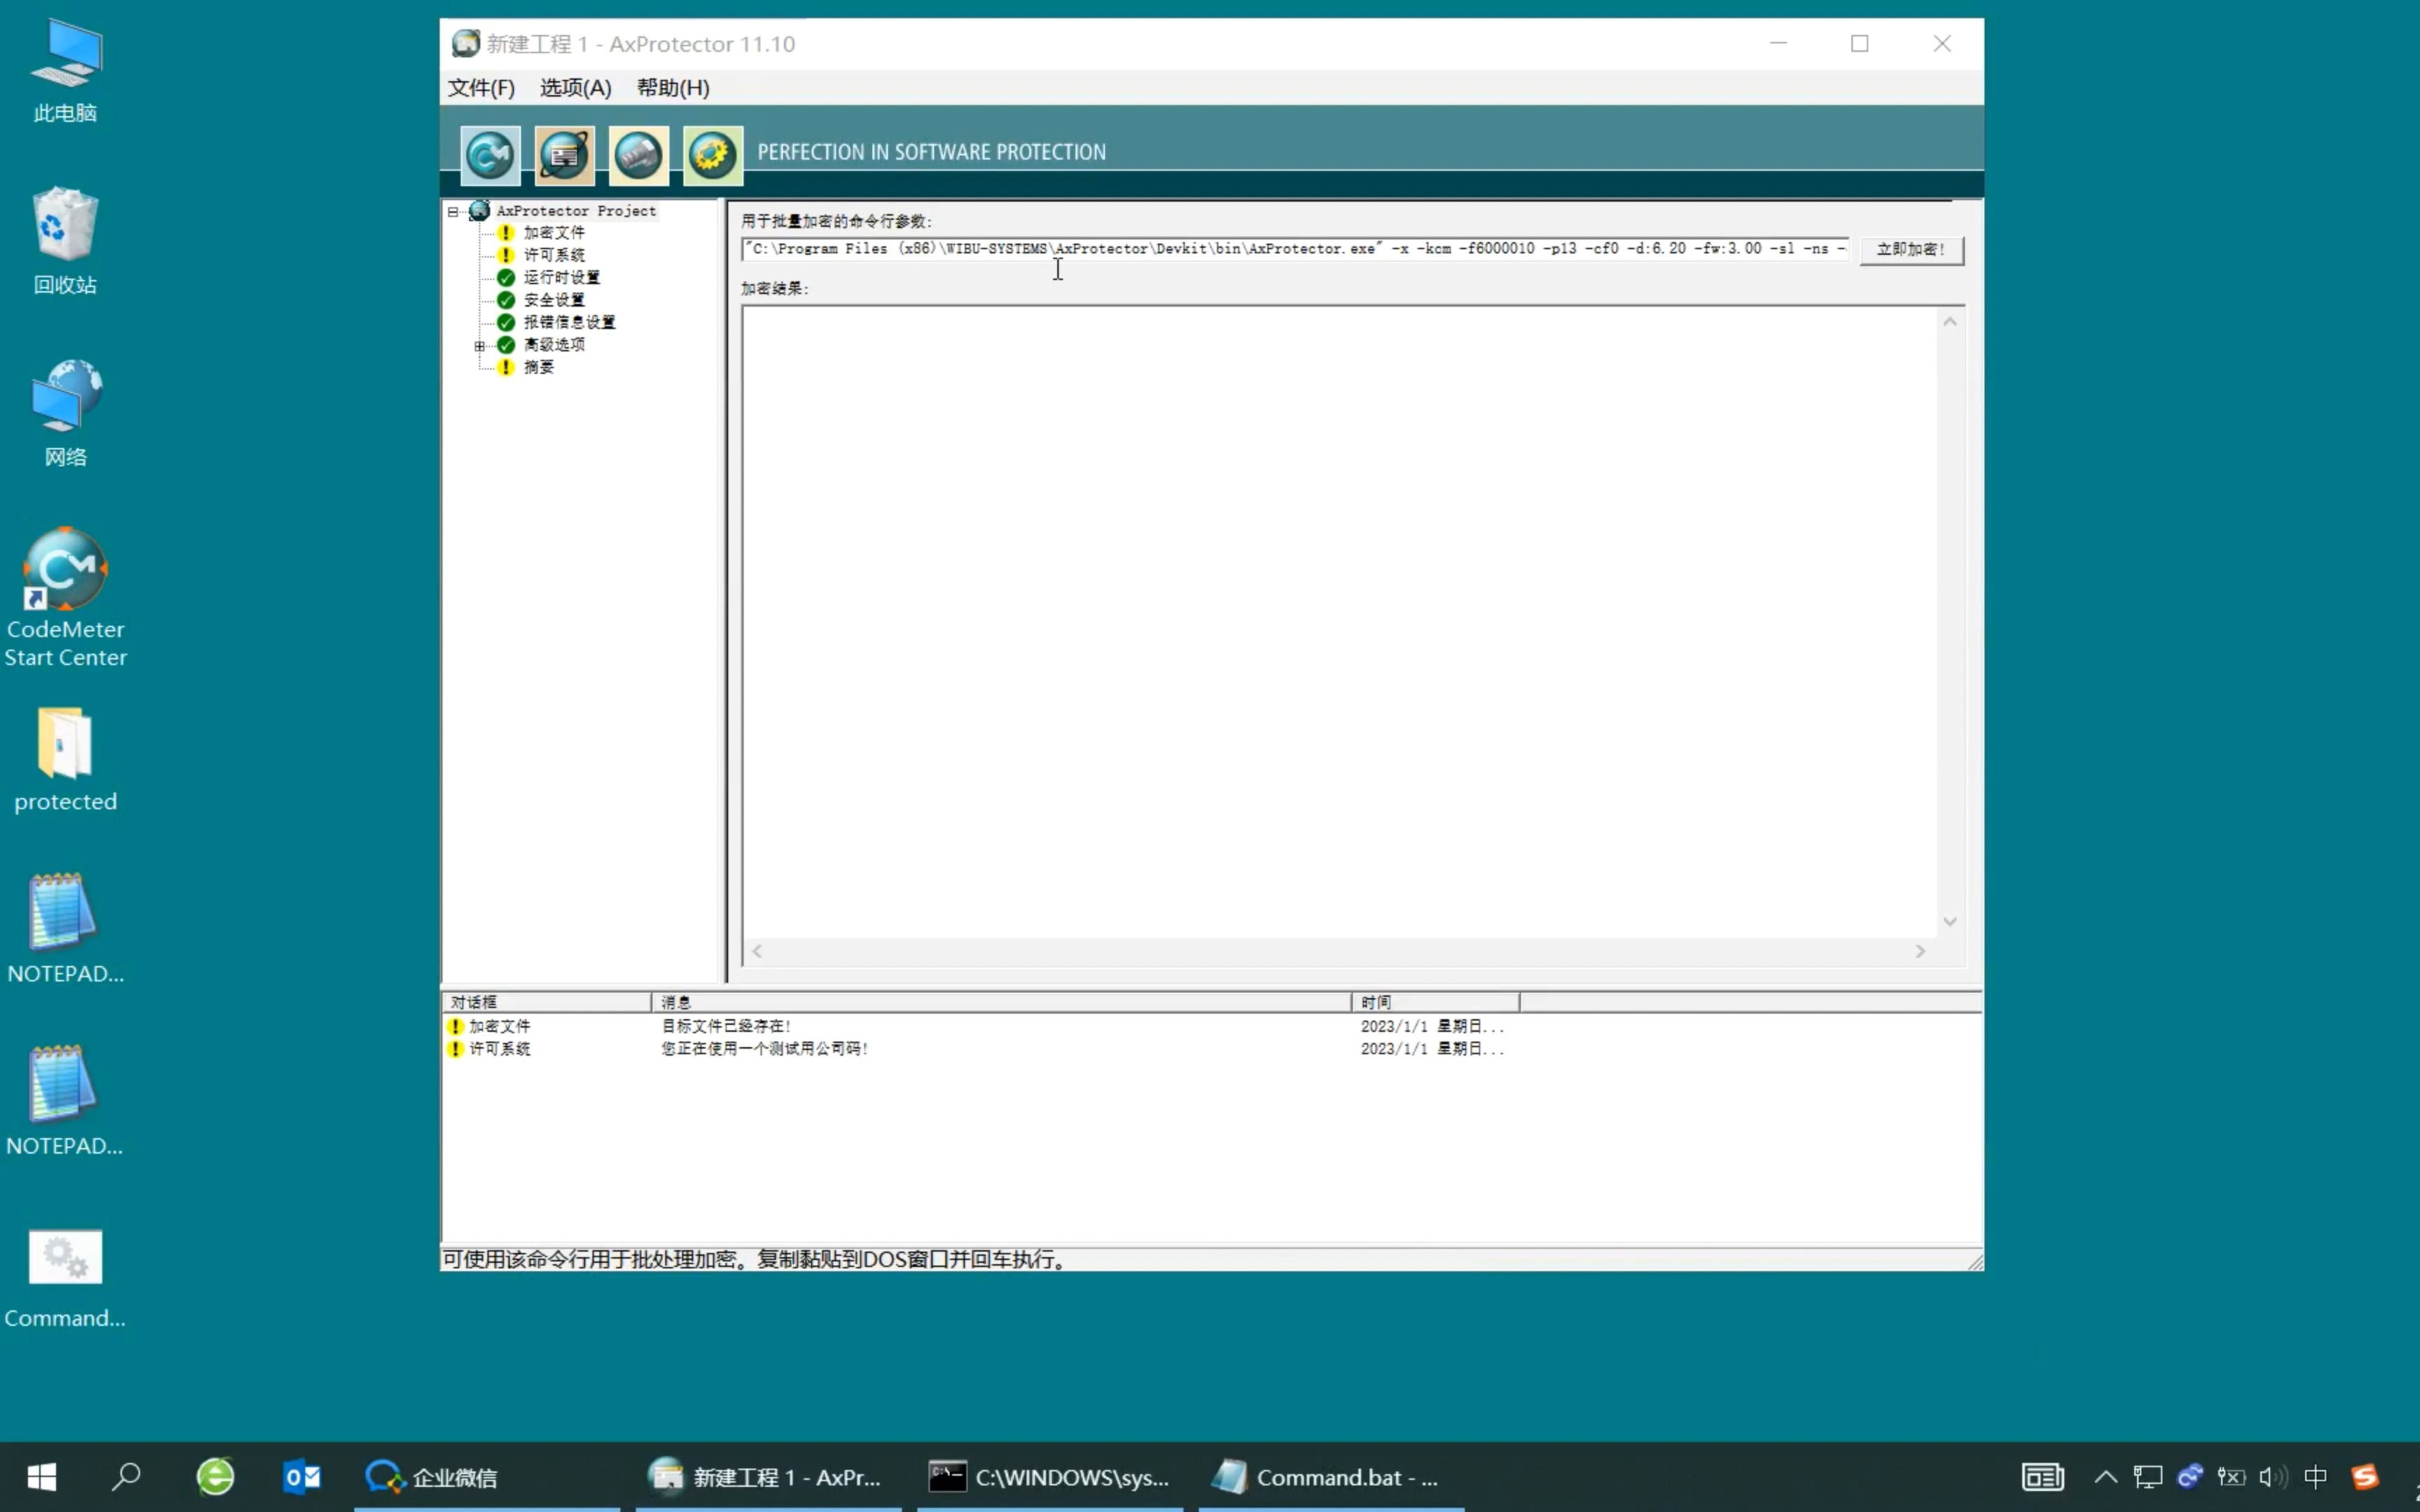Collapse the AxProtector Project tree root
The image size is (2420, 1512).
click(453, 211)
